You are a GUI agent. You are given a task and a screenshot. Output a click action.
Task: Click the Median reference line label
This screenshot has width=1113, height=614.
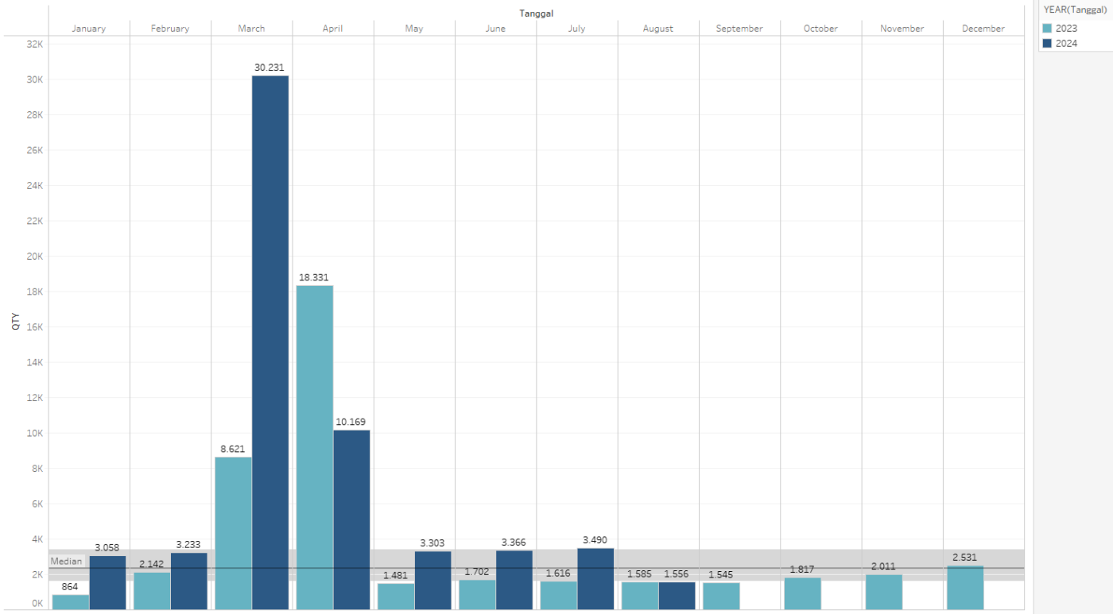(66, 561)
